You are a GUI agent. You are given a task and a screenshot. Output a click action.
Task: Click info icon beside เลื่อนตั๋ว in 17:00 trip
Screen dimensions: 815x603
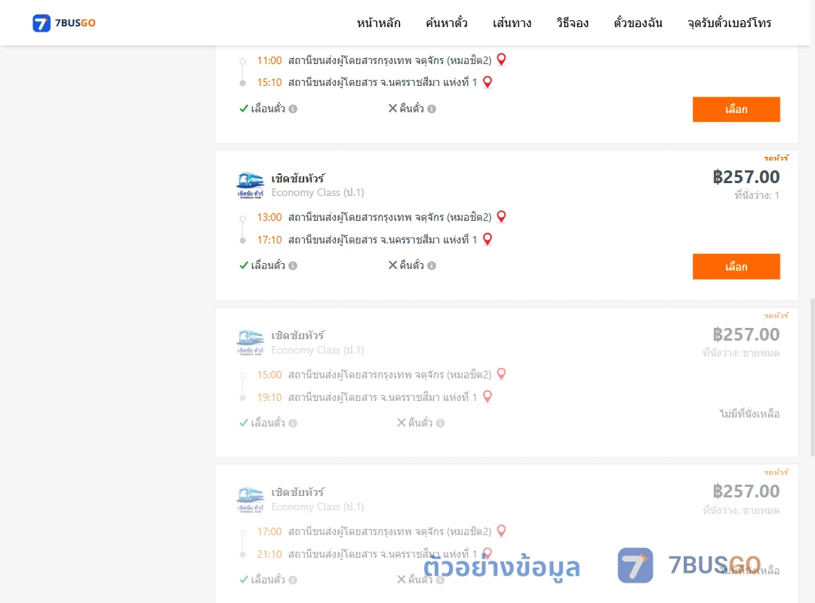tap(293, 580)
